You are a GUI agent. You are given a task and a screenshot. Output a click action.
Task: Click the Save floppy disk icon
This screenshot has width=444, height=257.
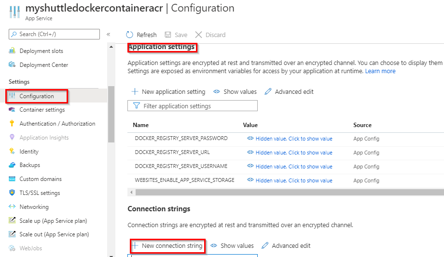168,35
